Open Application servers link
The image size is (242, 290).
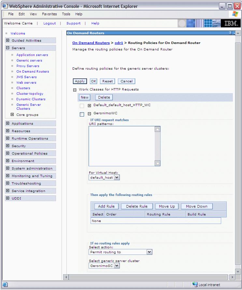(x=32, y=55)
